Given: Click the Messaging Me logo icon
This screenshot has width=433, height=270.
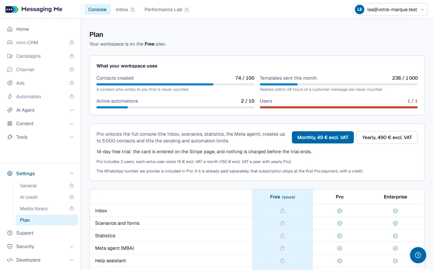Looking at the screenshot, I should (x=12, y=9).
